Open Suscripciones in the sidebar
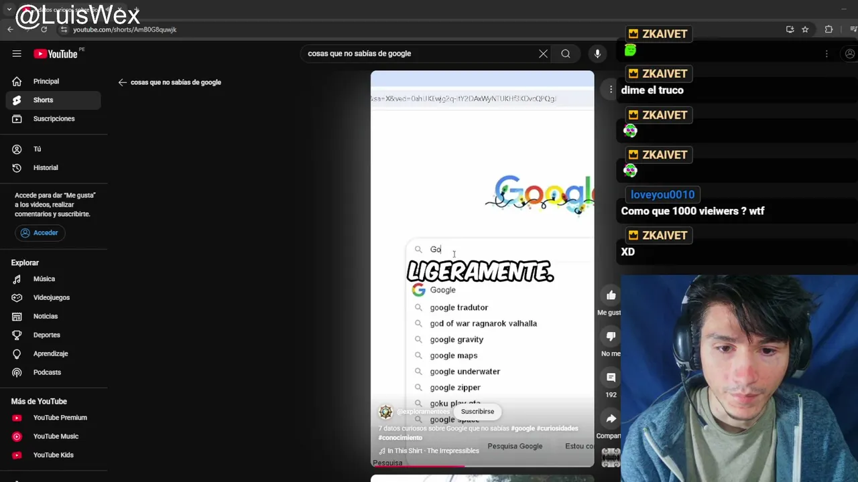This screenshot has width=858, height=482. coord(53,118)
